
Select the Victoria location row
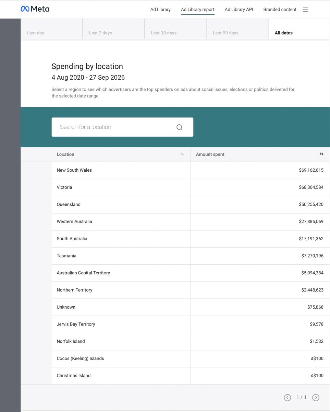pos(191,187)
